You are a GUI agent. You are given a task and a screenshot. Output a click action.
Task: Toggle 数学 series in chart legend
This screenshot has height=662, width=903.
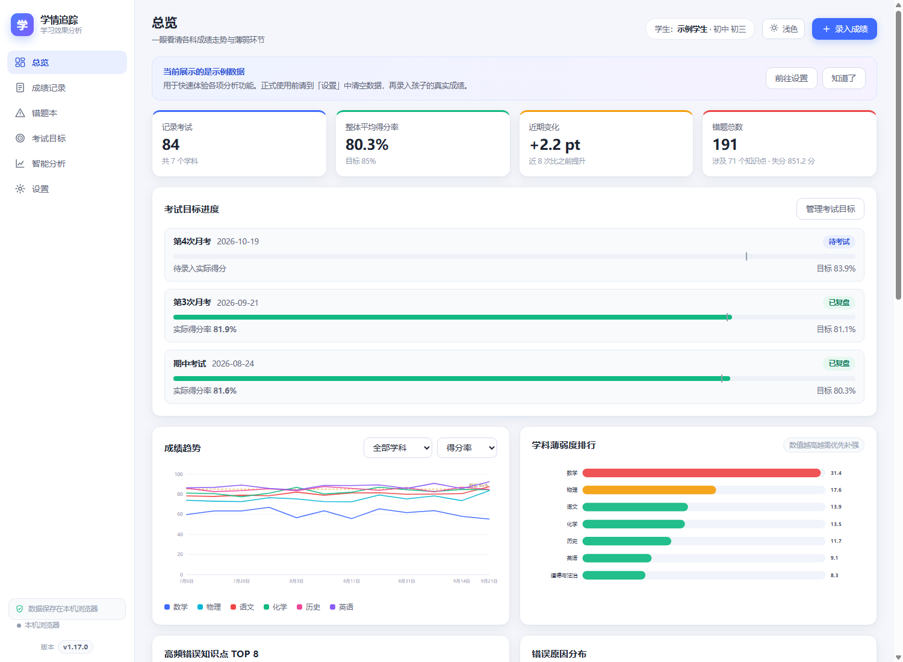(176, 607)
